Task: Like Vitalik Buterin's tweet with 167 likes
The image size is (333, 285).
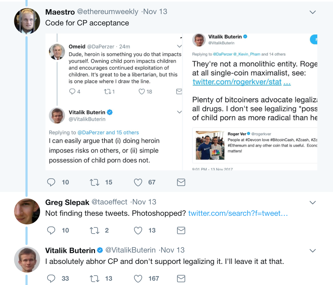Action: (x=138, y=279)
